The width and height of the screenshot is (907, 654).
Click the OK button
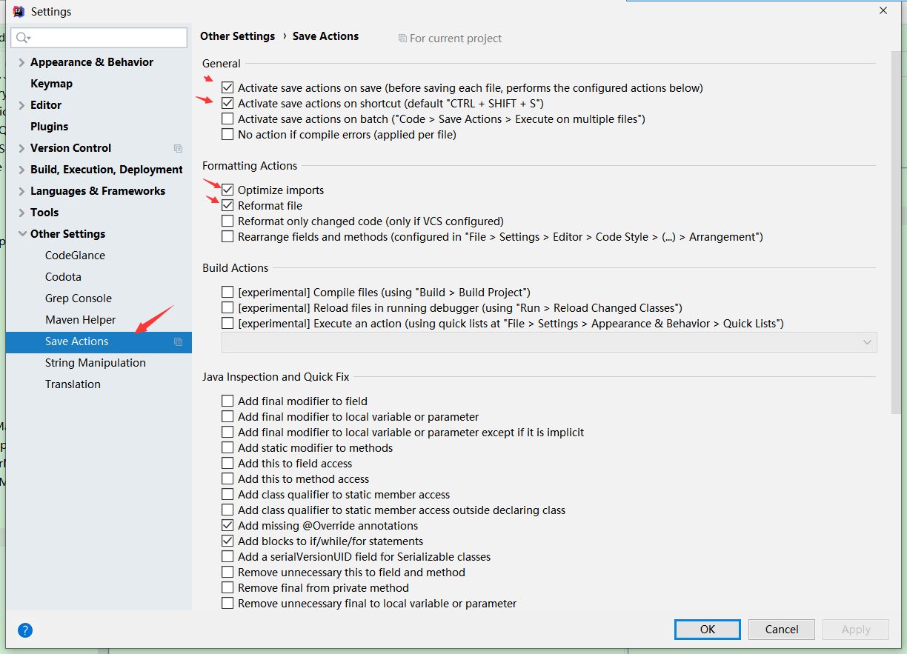708,630
